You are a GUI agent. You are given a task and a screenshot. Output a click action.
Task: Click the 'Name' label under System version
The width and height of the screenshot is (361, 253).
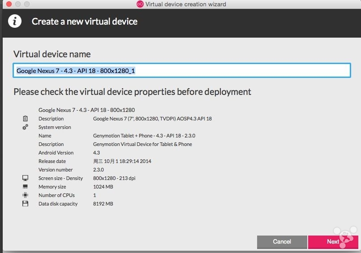(45, 136)
